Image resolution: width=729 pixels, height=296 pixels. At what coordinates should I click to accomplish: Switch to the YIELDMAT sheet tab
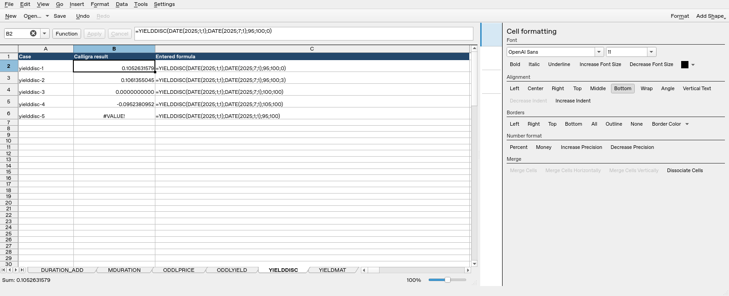(332, 270)
